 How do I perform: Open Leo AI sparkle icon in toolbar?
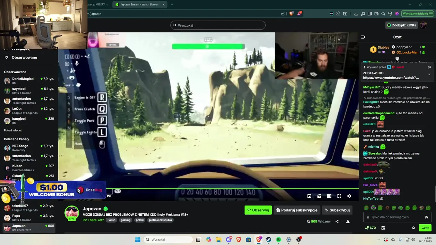pos(383,14)
